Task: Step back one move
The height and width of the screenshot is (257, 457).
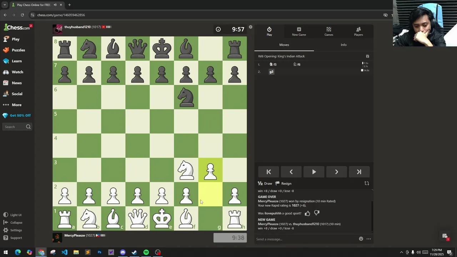Action: (x=291, y=172)
